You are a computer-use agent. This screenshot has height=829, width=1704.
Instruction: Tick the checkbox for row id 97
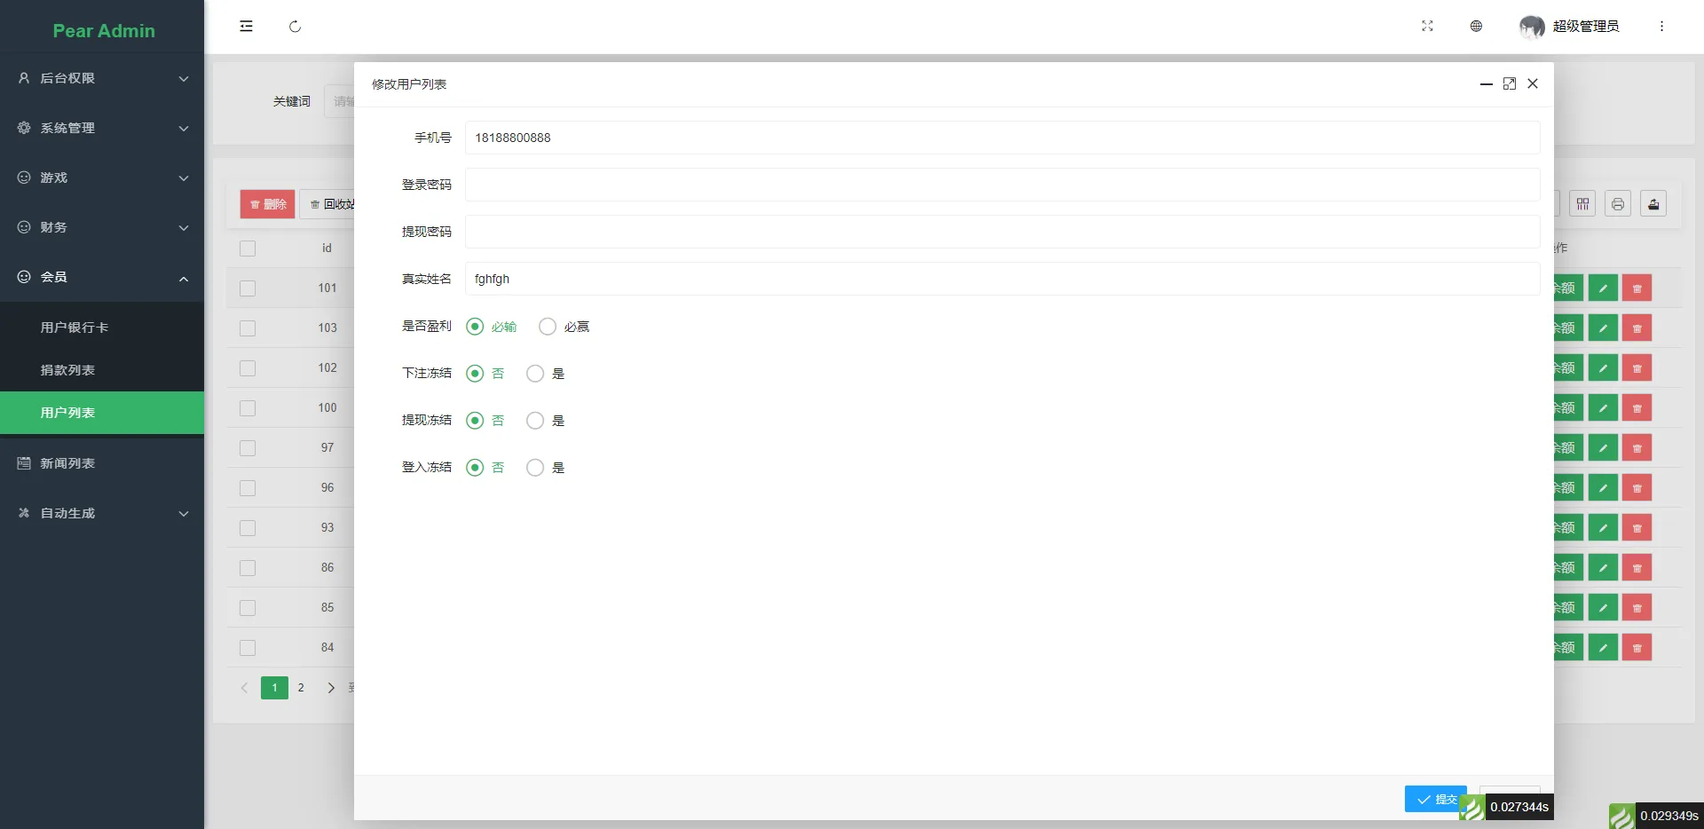pos(248,448)
